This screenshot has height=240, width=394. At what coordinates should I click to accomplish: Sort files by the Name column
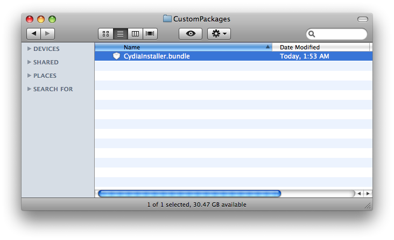tap(183, 47)
